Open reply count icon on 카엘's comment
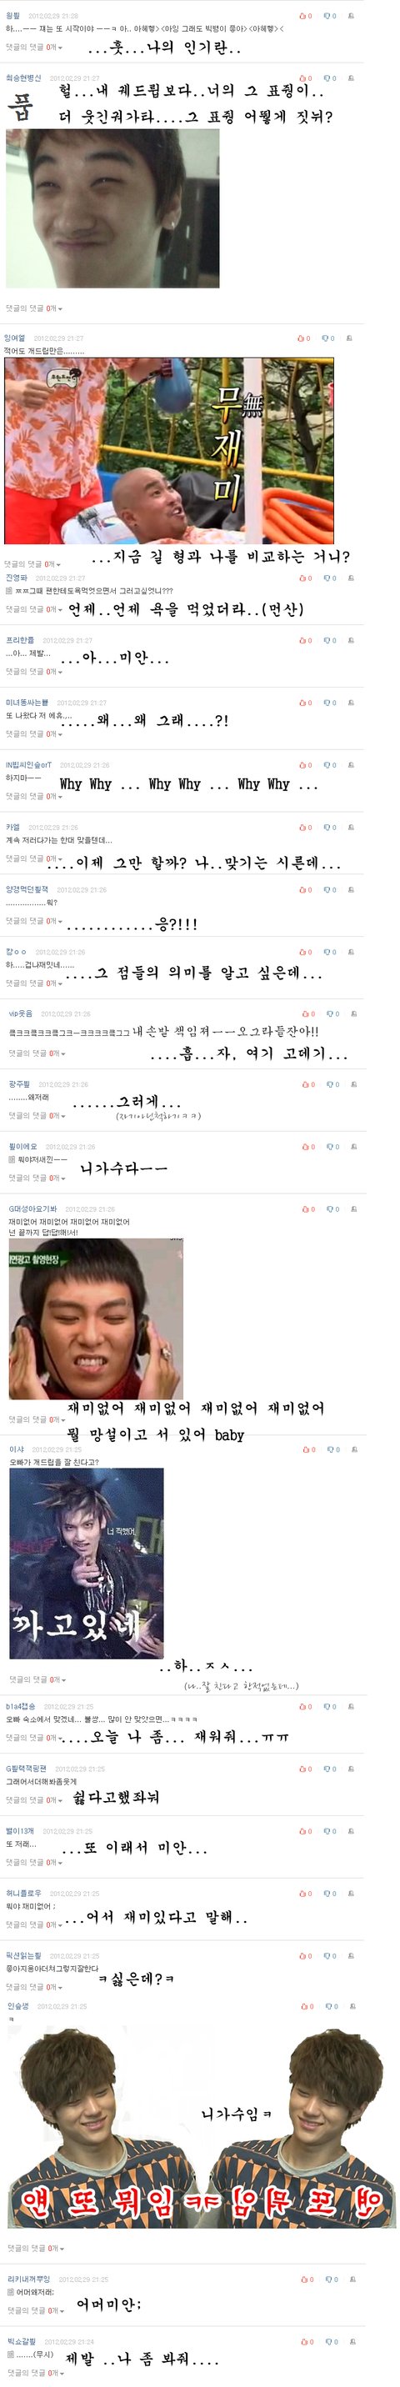The image size is (400, 2387). [328, 828]
